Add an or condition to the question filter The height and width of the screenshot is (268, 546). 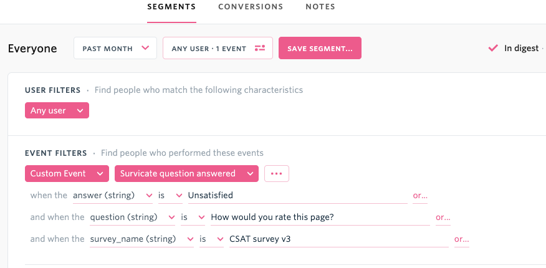[443, 217]
